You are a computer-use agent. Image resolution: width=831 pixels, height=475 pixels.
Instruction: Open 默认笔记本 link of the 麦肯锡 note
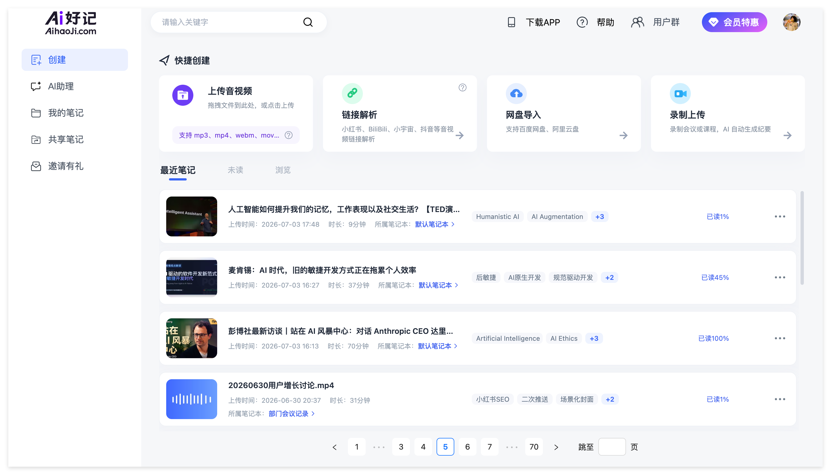438,285
